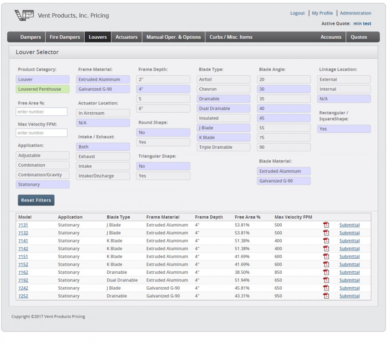
Task: Open the Submittal link for model 7132
Action: click(x=349, y=233)
